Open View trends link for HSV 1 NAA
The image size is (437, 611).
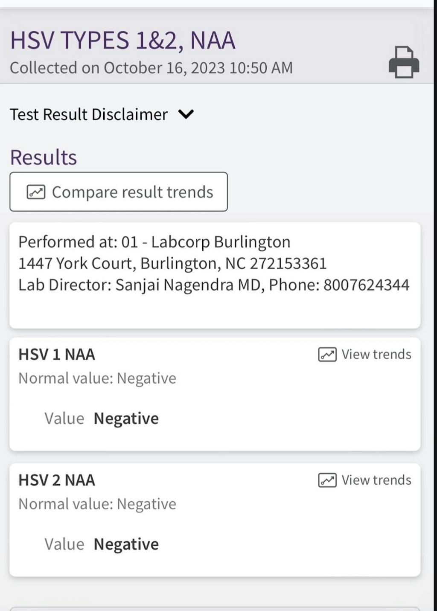pos(376,355)
